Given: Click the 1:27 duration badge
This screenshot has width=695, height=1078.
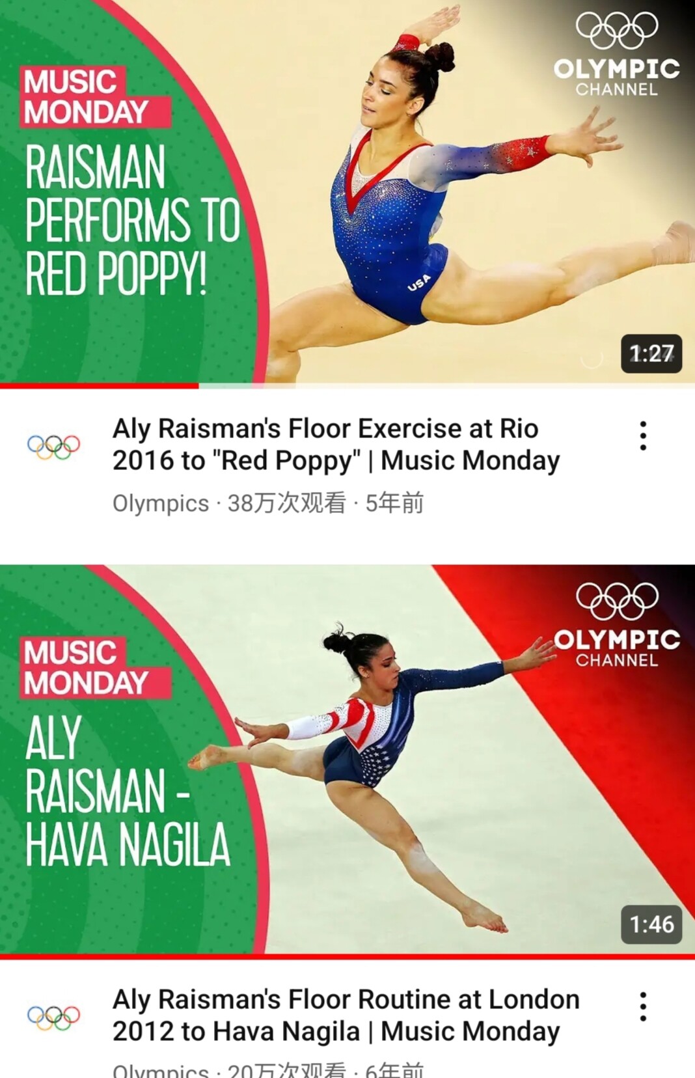Looking at the screenshot, I should 651,353.
